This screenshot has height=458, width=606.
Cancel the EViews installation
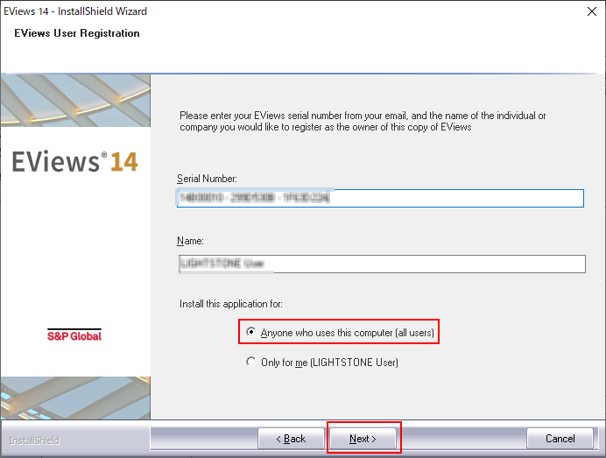click(560, 438)
